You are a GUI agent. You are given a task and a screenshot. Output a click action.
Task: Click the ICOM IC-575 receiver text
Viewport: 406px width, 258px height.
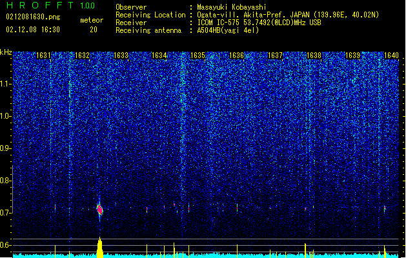[x=259, y=23]
